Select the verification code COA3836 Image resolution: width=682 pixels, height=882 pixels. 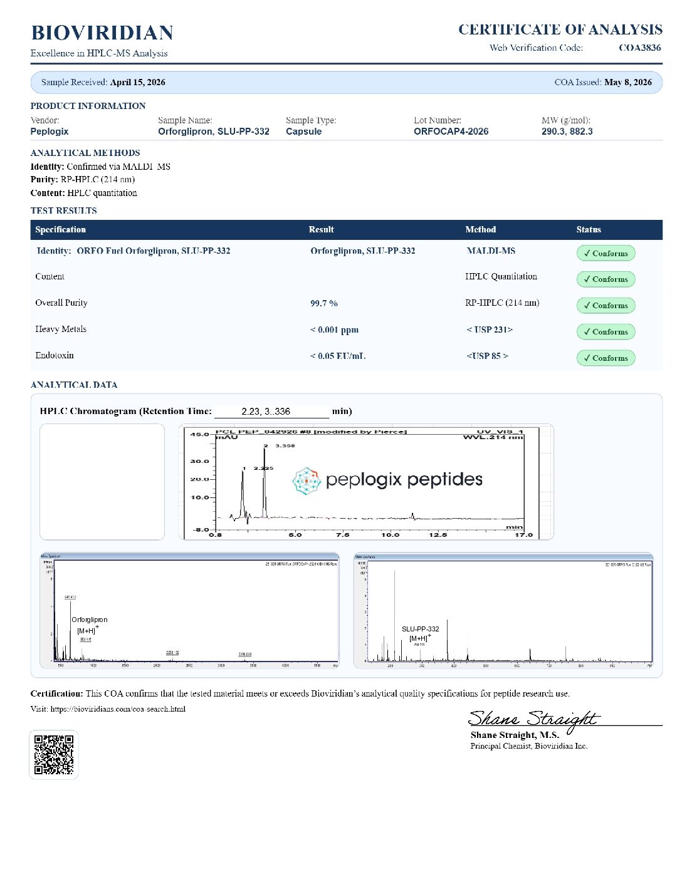640,48
